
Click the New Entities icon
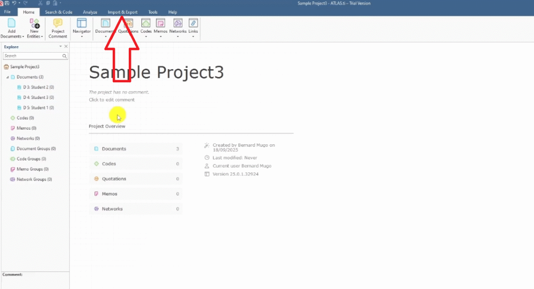coord(34,23)
